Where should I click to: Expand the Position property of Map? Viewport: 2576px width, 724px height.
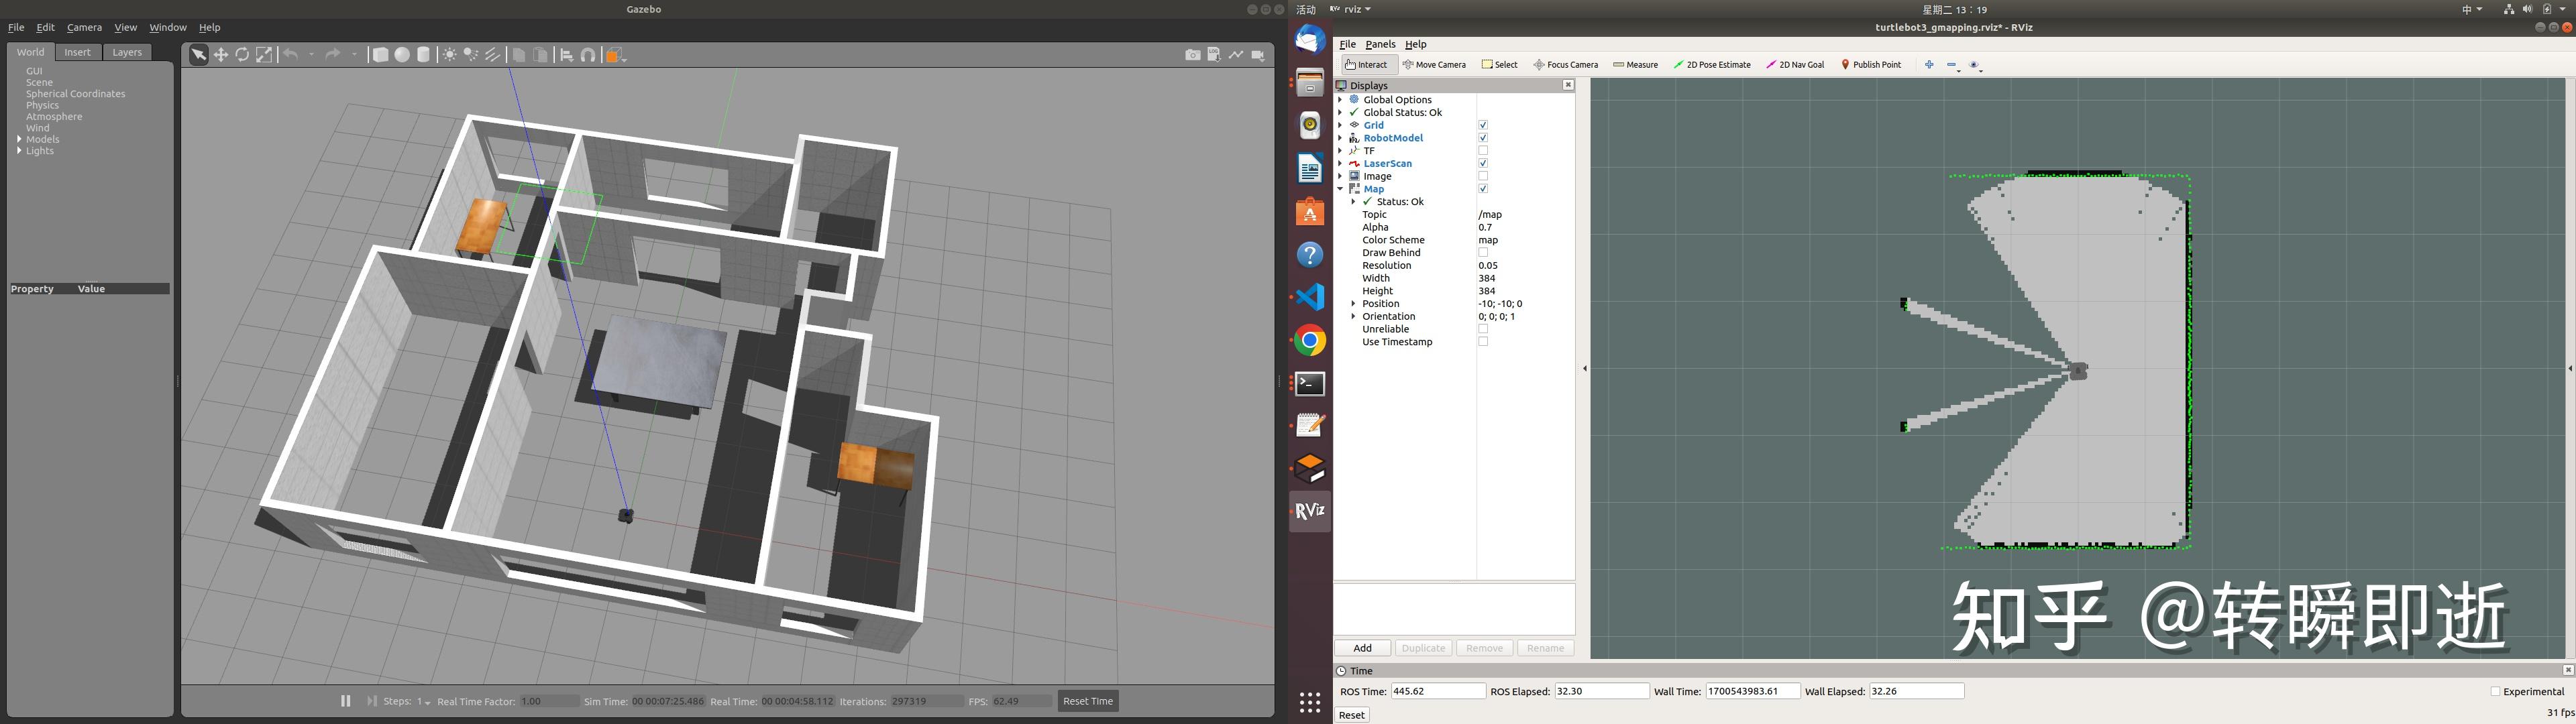point(1353,304)
